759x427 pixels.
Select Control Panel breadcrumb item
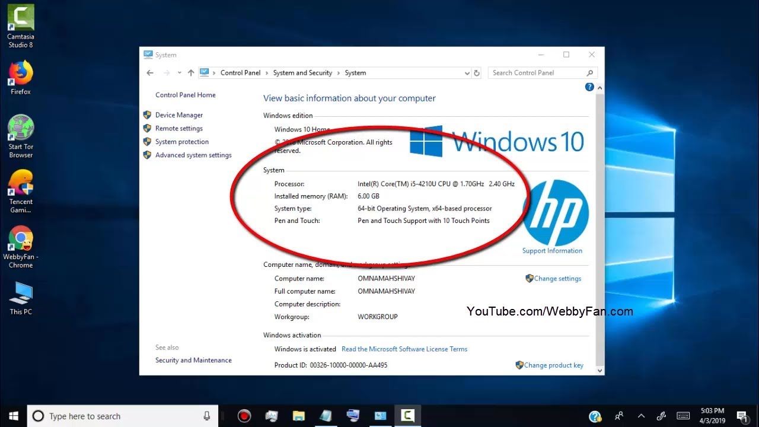click(240, 73)
